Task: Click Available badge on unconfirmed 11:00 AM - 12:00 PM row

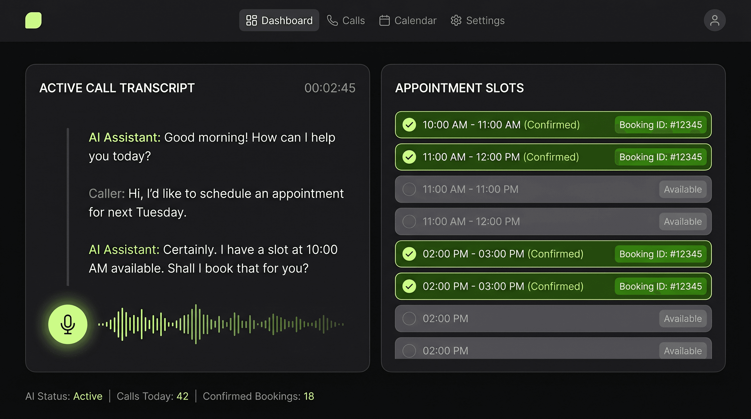Action: 683,222
